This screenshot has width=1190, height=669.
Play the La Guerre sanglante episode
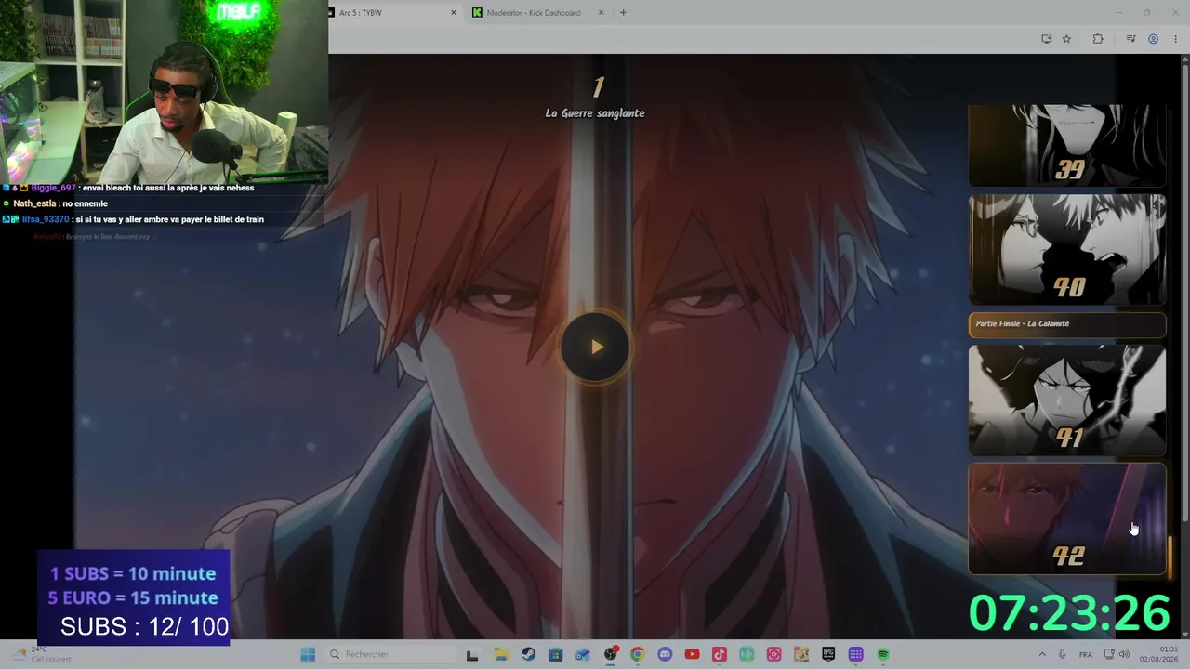click(596, 348)
